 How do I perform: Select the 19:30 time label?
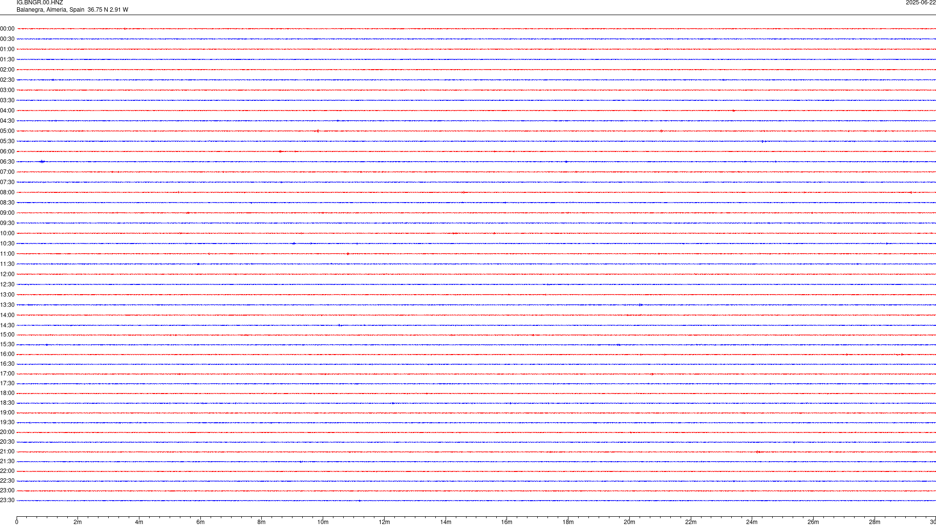7,422
